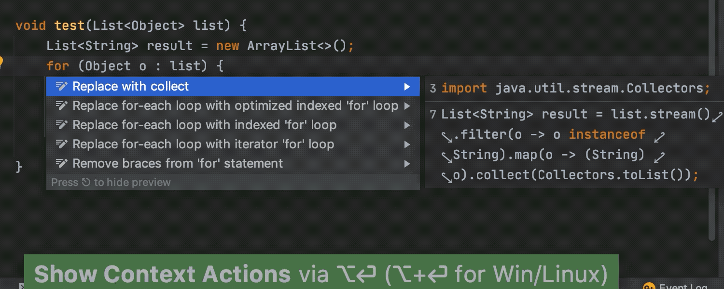The height and width of the screenshot is (289, 724).
Task: Click pencil icon beside the plain indexed 'for' loop action
Action: point(61,125)
